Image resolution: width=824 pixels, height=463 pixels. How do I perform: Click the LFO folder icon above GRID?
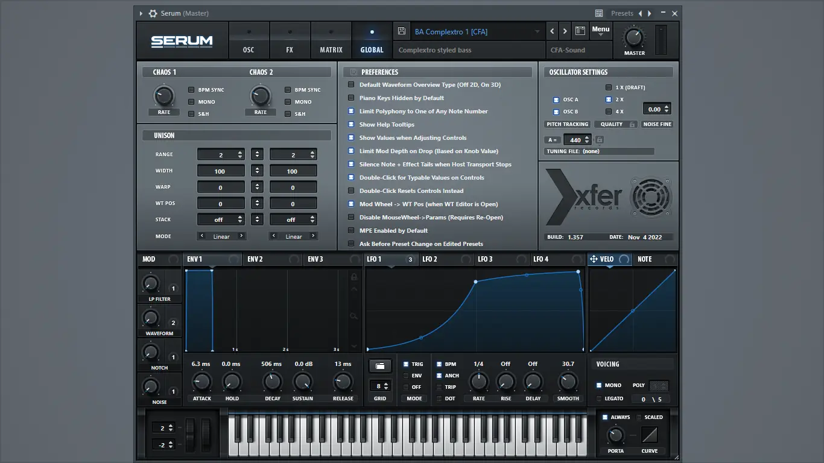[x=380, y=366]
